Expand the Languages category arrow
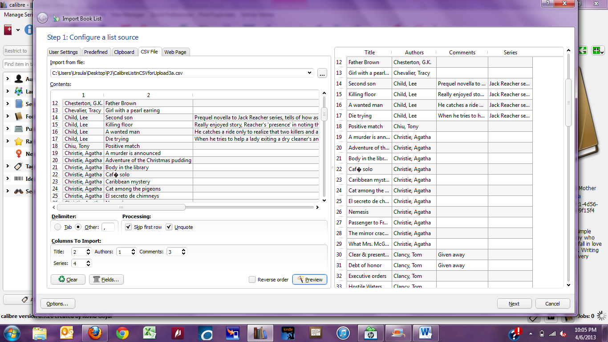The width and height of the screenshot is (608, 342). pyautogui.click(x=8, y=91)
